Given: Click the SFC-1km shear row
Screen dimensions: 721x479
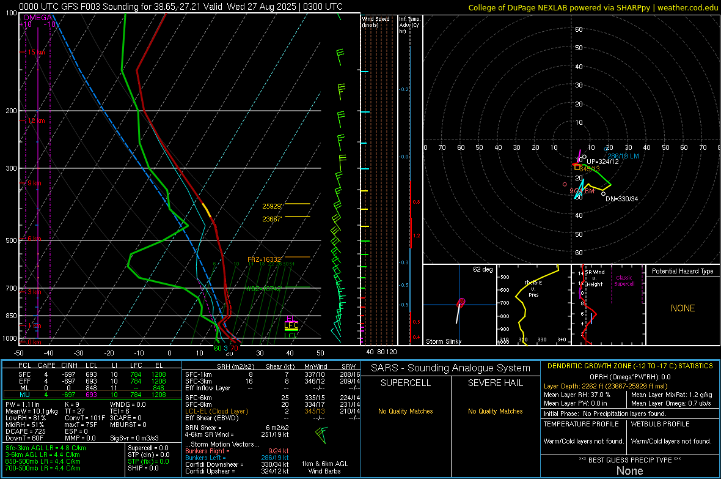Looking at the screenshot, I should [273, 374].
